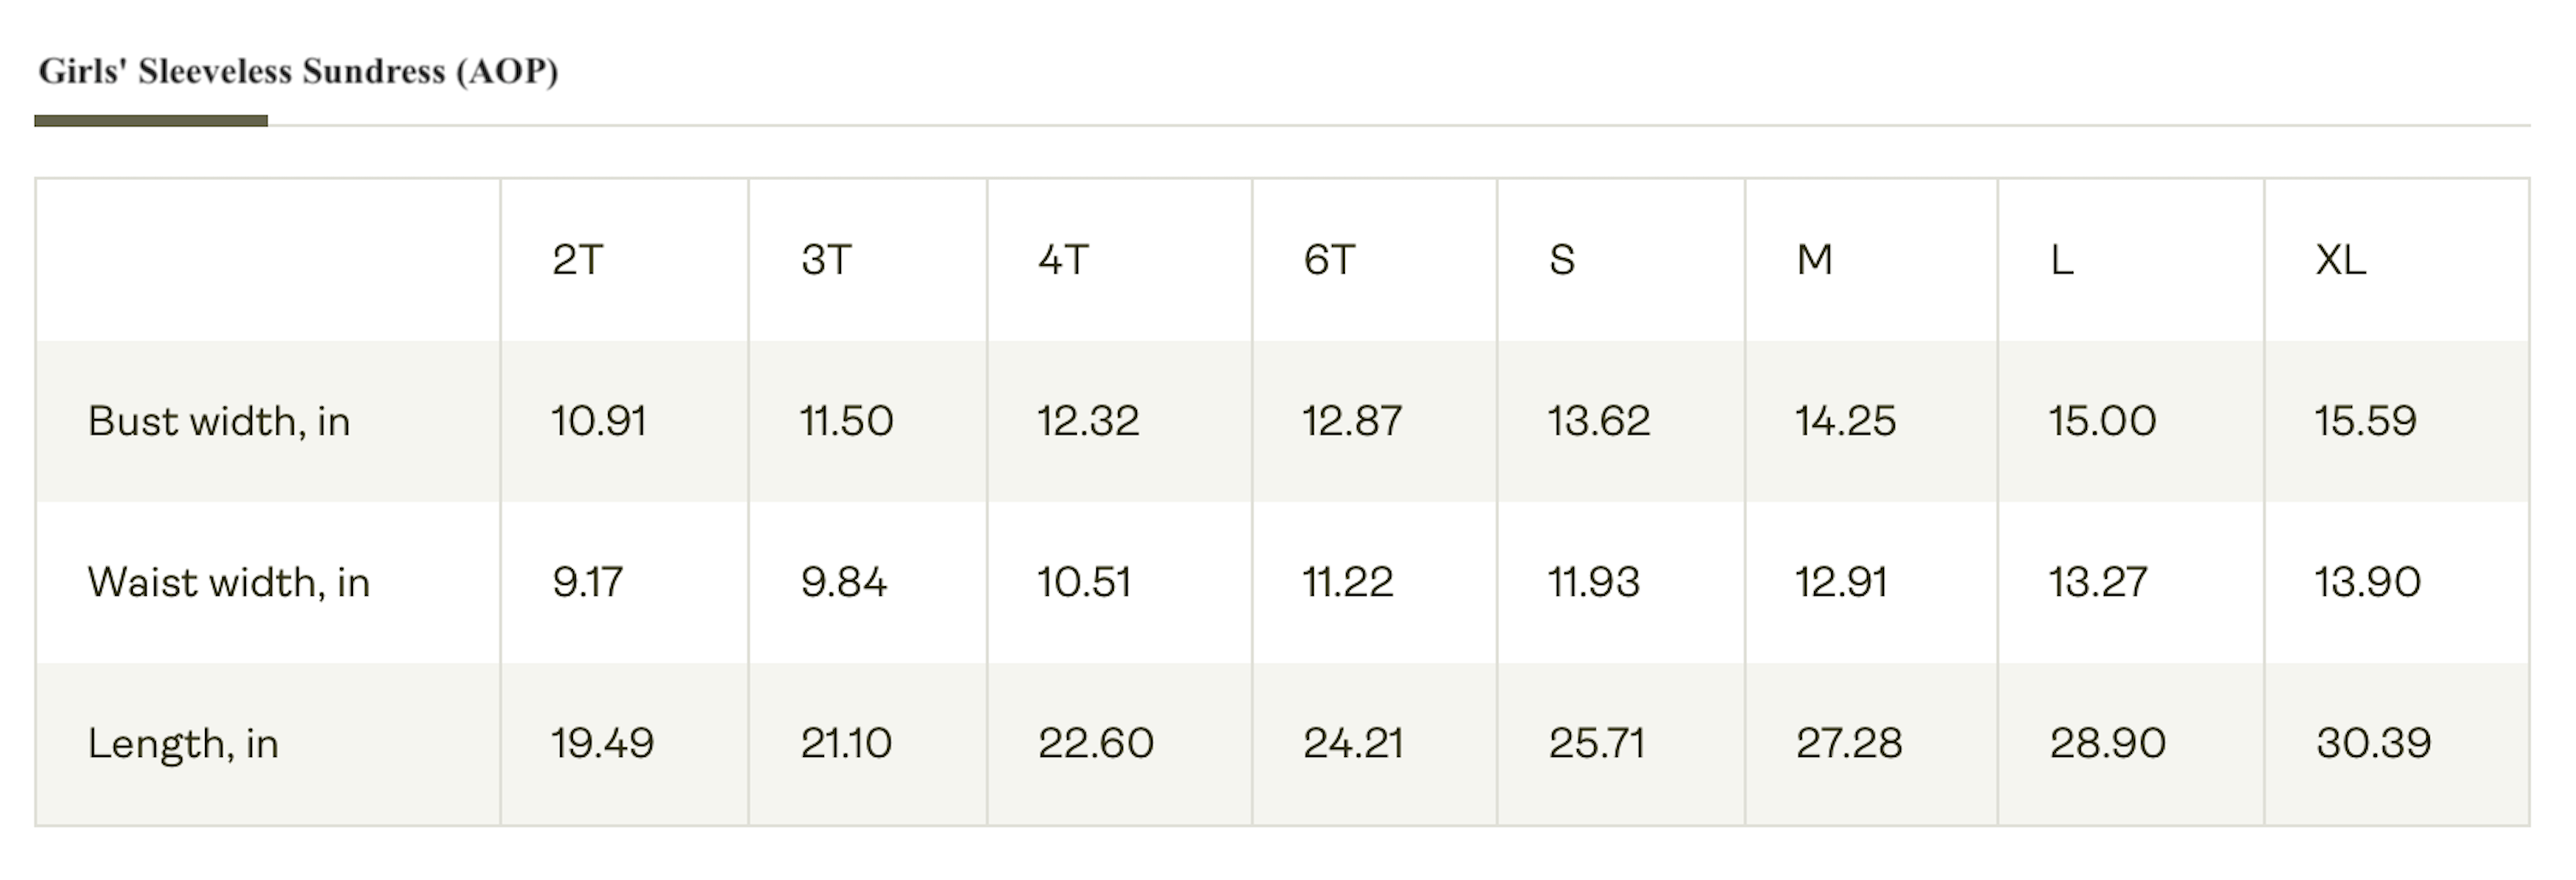Click the 24.21 length value

(x=1354, y=743)
